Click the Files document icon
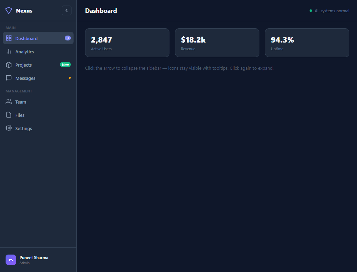 pos(9,115)
